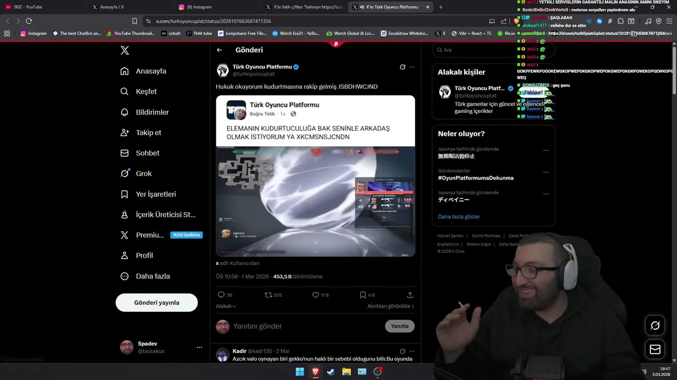Click Hizmet Şartları footer link

tap(450, 236)
